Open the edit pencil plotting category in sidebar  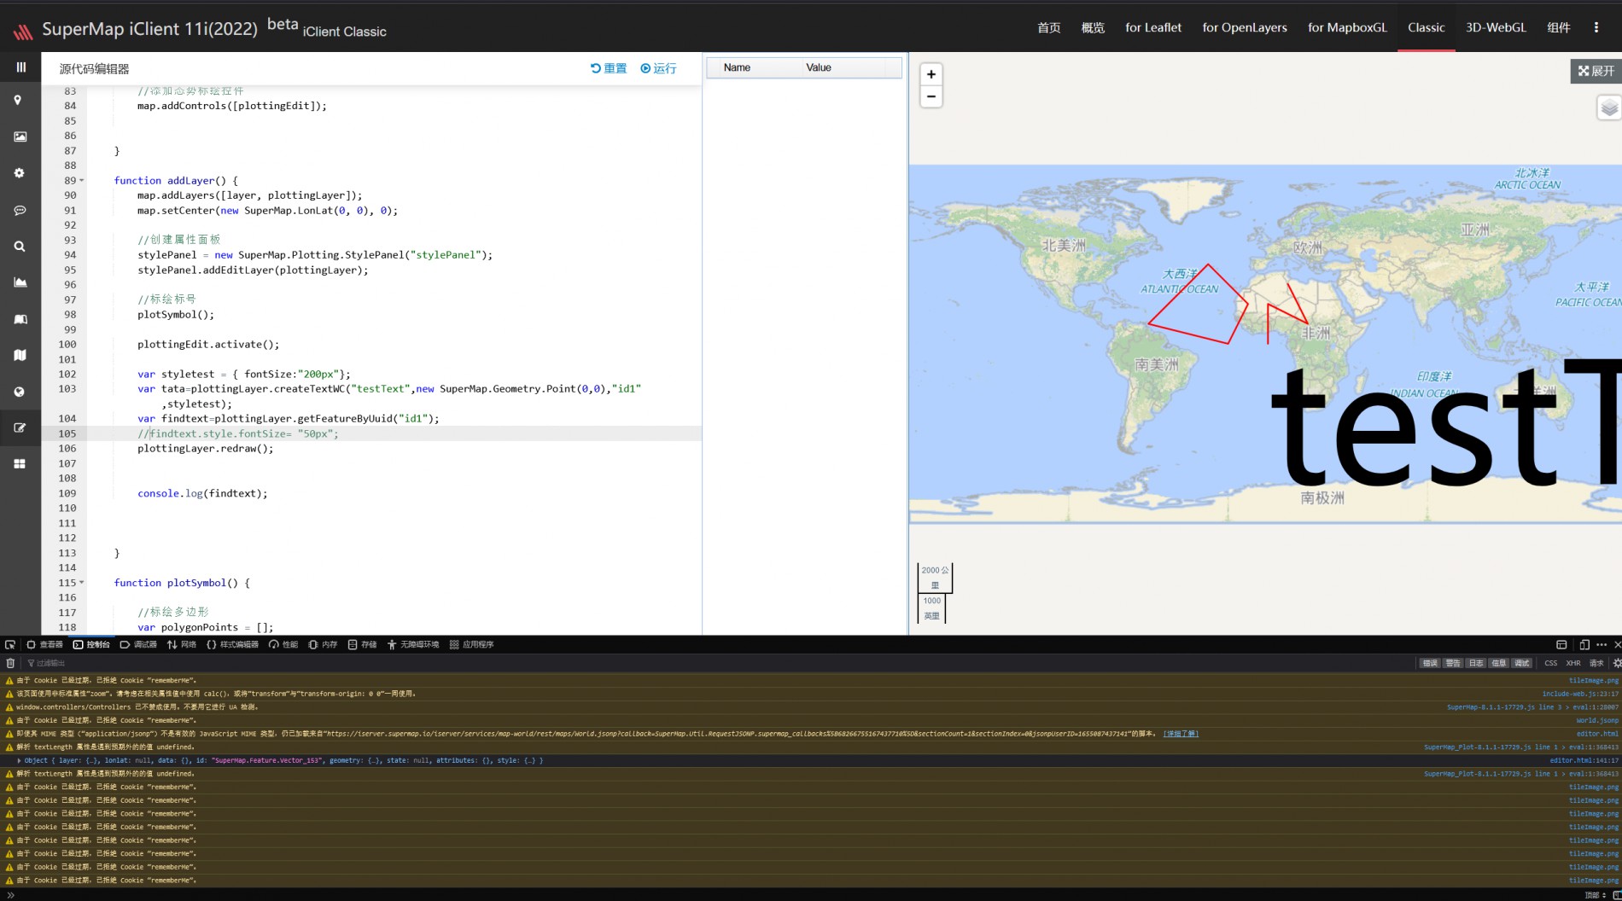[x=20, y=428]
